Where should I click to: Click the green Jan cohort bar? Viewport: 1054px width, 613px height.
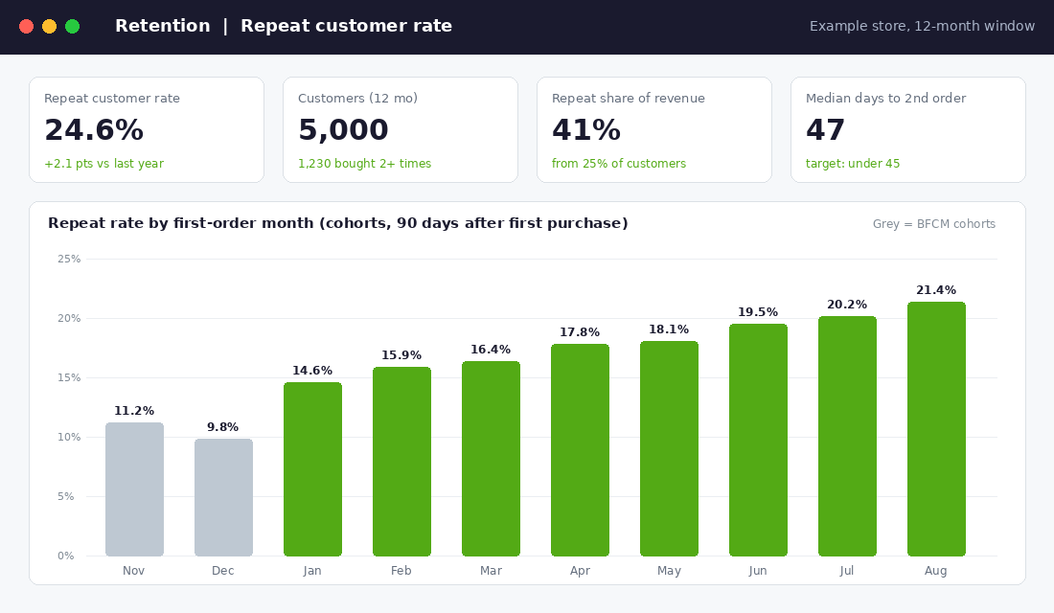click(x=312, y=469)
